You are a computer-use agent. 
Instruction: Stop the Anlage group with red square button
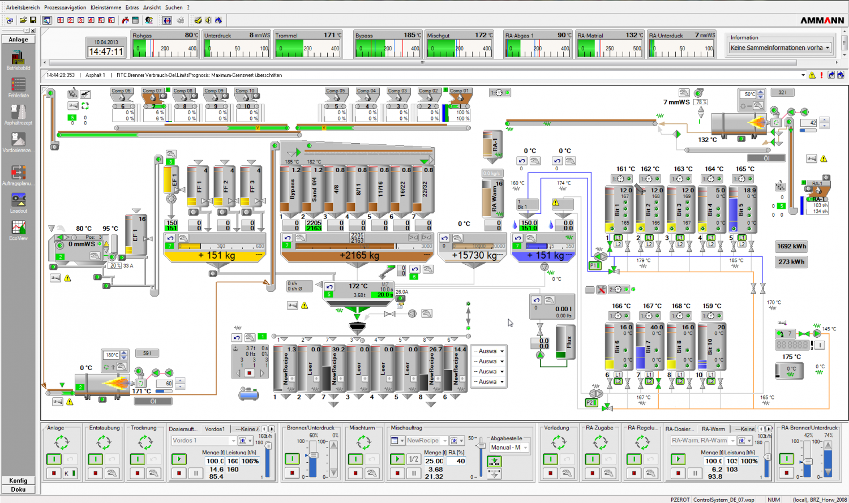click(54, 473)
